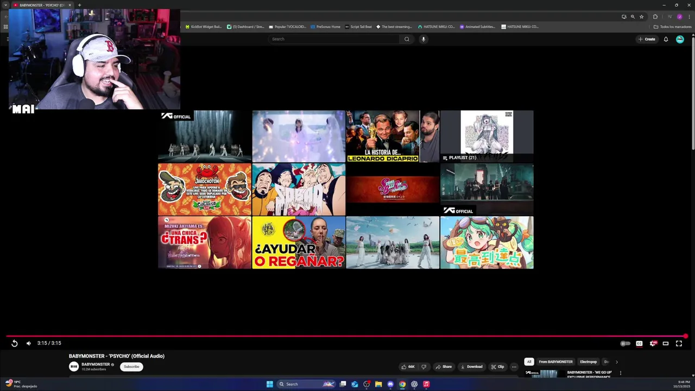Open Discord from the taskbar
695x391 pixels.
(x=390, y=384)
